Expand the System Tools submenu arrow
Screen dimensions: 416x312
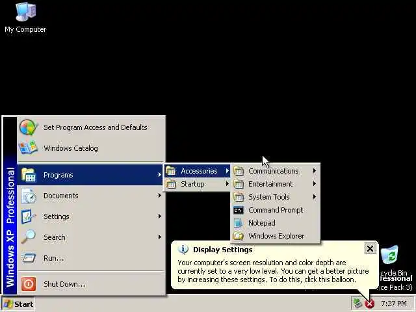tap(315, 196)
